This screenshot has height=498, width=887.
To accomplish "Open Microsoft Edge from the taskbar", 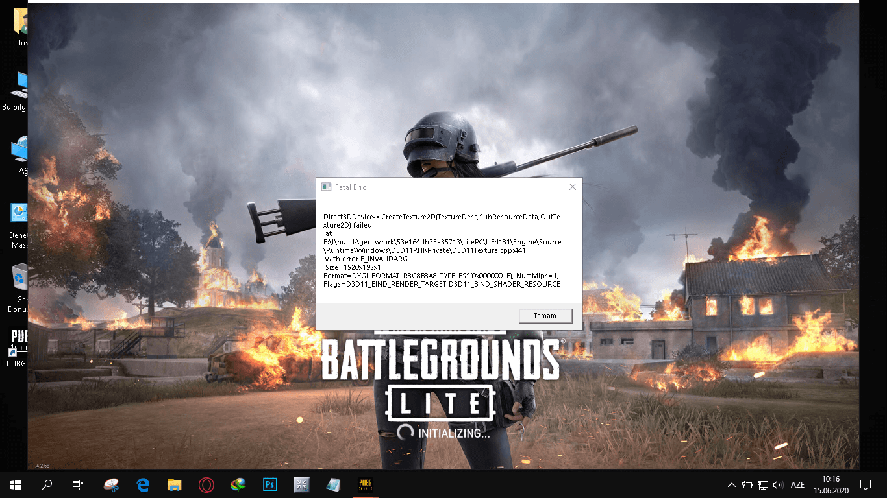I will pos(144,484).
